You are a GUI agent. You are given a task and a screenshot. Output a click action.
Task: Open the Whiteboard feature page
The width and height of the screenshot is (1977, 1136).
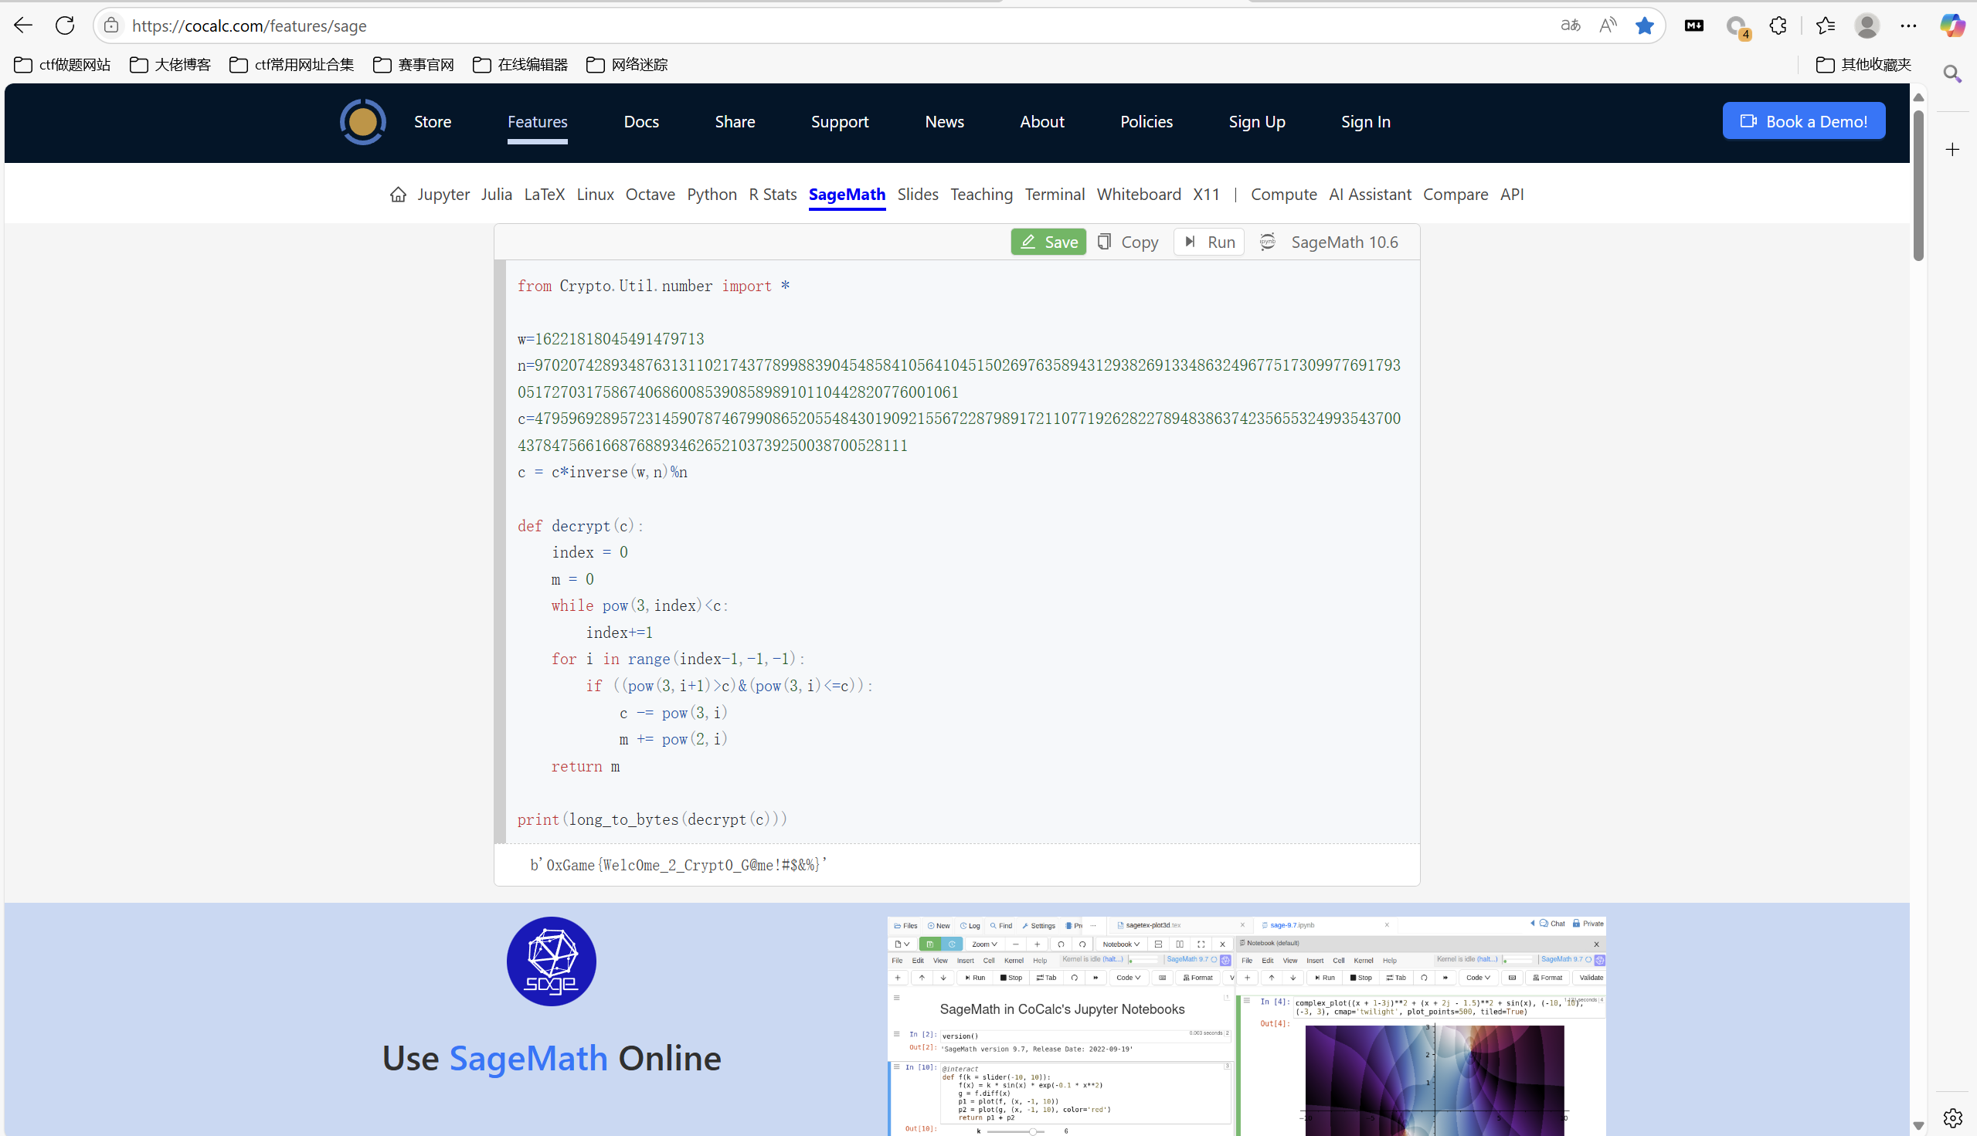click(1138, 195)
